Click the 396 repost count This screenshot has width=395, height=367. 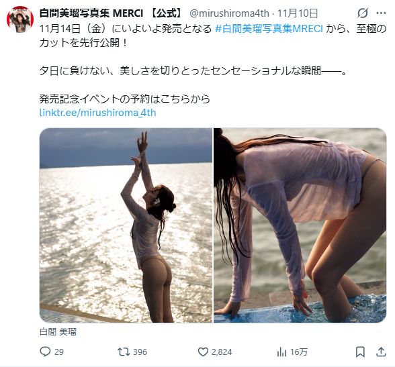tap(140, 352)
